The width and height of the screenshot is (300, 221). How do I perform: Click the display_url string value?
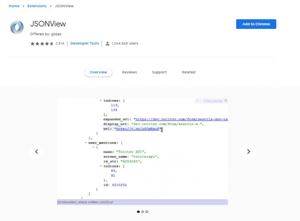[x=167, y=124]
